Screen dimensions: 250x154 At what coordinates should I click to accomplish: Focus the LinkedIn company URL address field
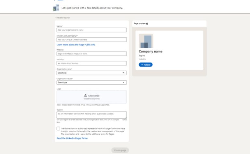91,40
